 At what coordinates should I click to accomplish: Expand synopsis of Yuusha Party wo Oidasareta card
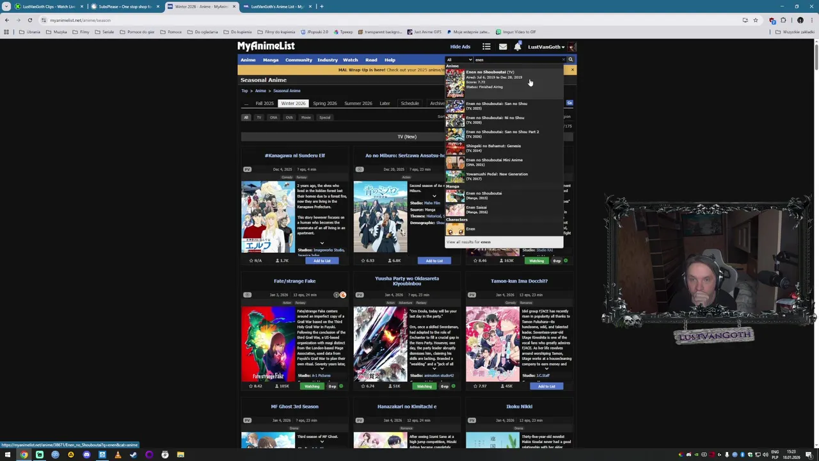[434, 369]
